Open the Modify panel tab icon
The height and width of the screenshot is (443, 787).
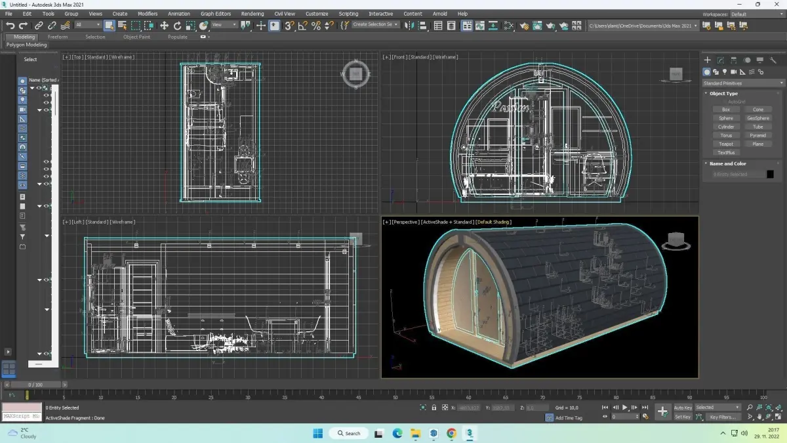(721, 60)
